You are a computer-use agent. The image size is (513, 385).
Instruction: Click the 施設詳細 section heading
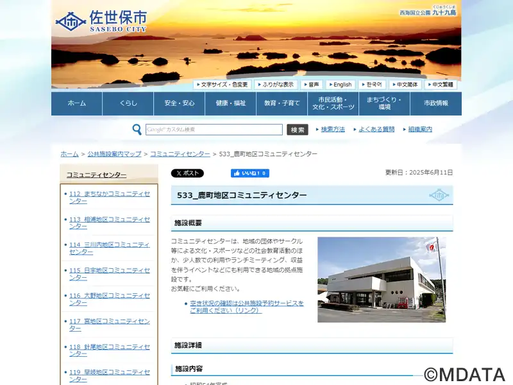click(188, 345)
